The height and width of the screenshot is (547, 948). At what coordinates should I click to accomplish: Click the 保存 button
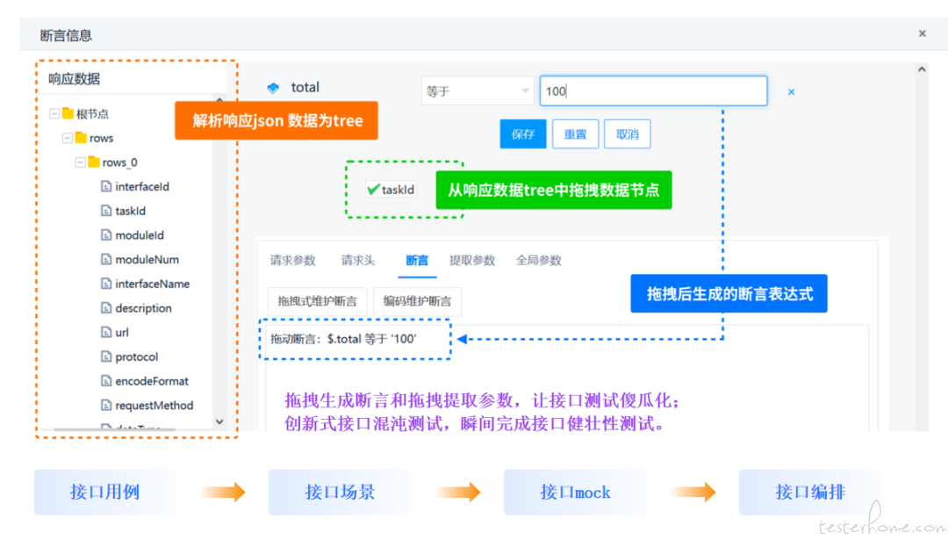(523, 133)
